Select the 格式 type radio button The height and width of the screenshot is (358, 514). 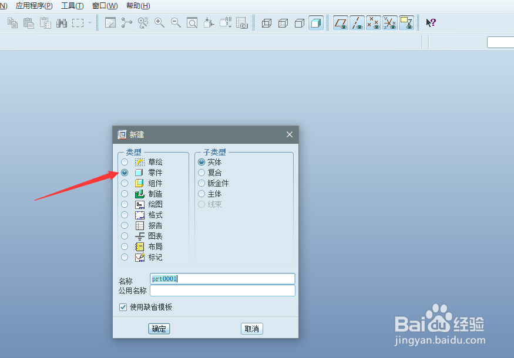click(125, 215)
